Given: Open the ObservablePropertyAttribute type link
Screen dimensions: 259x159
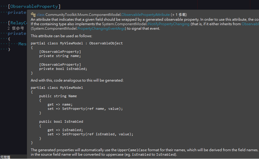Looking at the screenshot, I should pos(146,15).
